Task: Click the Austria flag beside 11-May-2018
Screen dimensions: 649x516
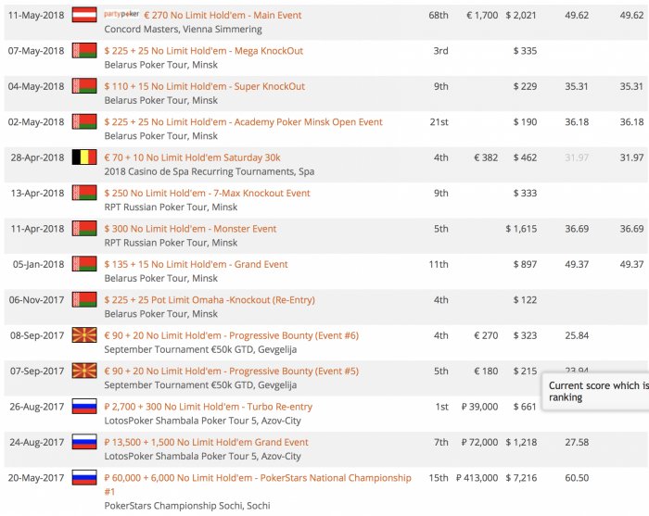Action: pyautogui.click(x=84, y=15)
